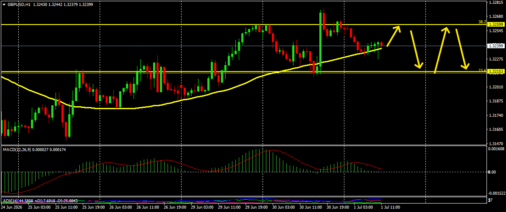Click the 26 Jun 19:00 time label
Image resolution: width=506 pixels, height=212 pixels.
[175, 206]
